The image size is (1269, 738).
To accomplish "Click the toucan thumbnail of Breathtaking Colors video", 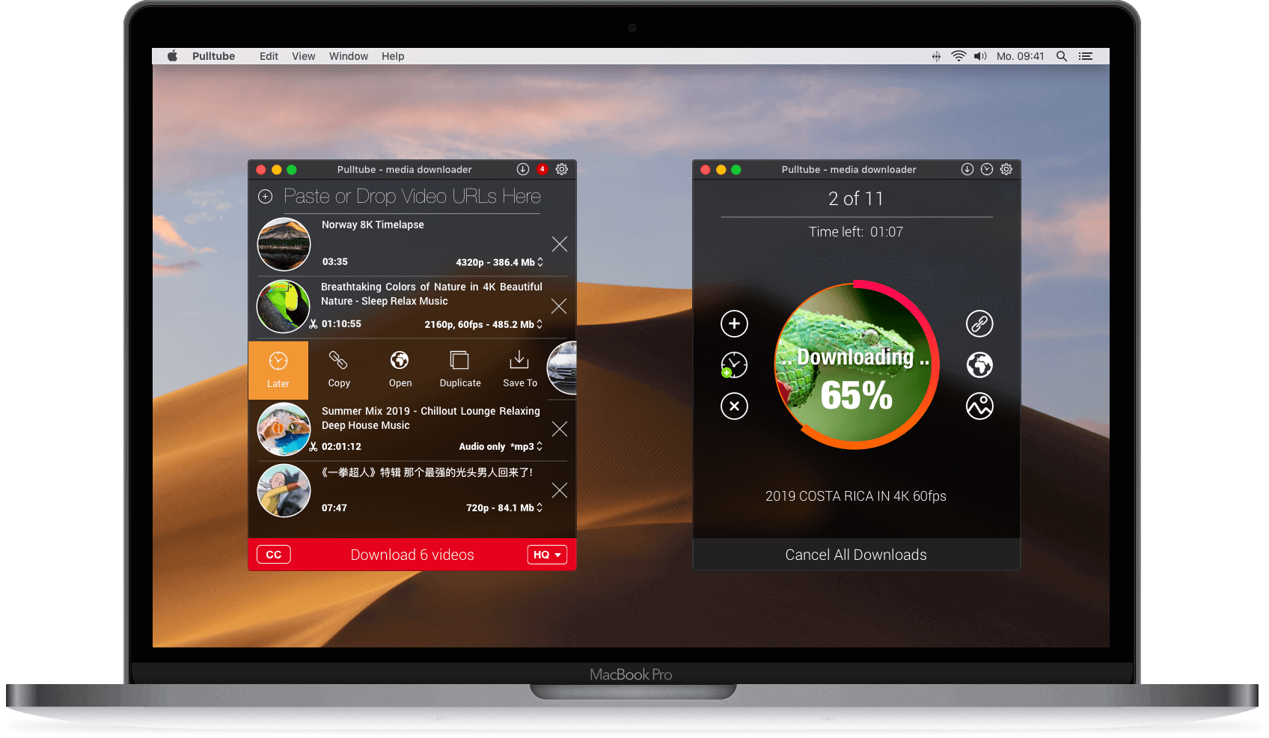I will point(283,306).
